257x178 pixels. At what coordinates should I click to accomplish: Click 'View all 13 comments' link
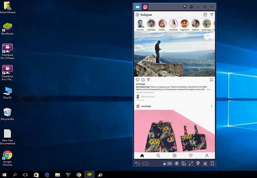(146, 92)
